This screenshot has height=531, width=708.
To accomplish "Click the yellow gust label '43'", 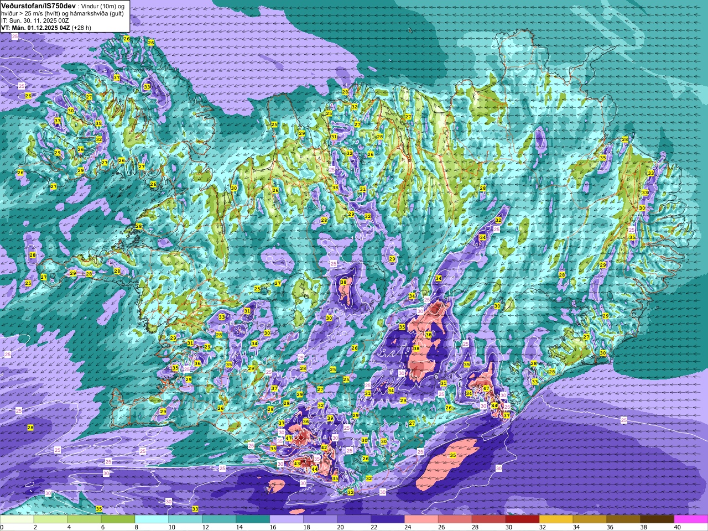I will [297, 464].
